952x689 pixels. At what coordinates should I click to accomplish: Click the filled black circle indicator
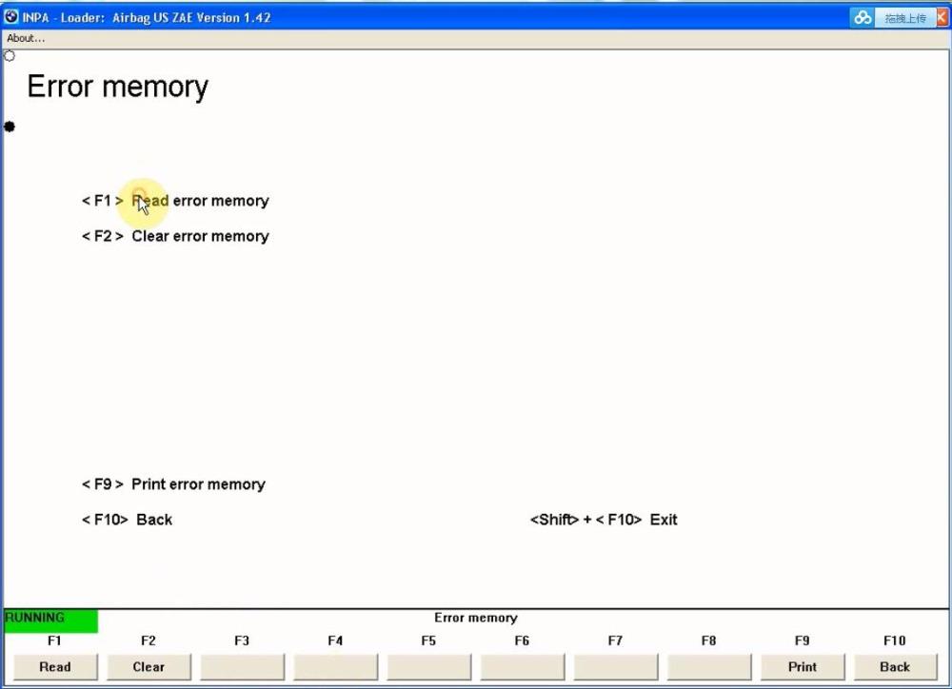tap(10, 127)
